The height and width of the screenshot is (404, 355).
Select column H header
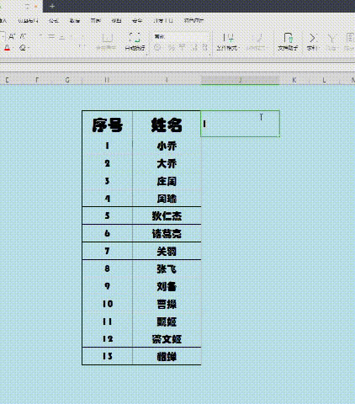click(107, 80)
